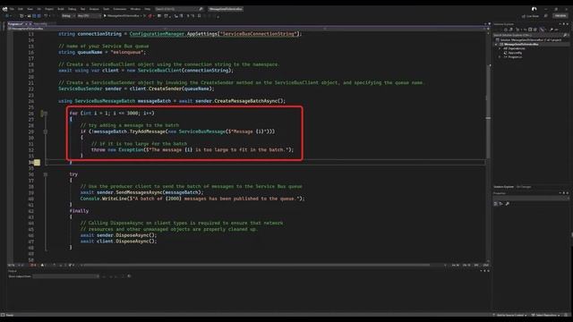
Task: Collapse the for loop code block
Action: [x=46, y=114]
